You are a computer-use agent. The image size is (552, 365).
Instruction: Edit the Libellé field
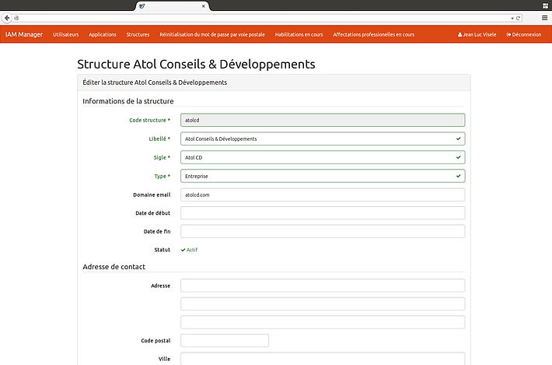pyautogui.click(x=323, y=139)
